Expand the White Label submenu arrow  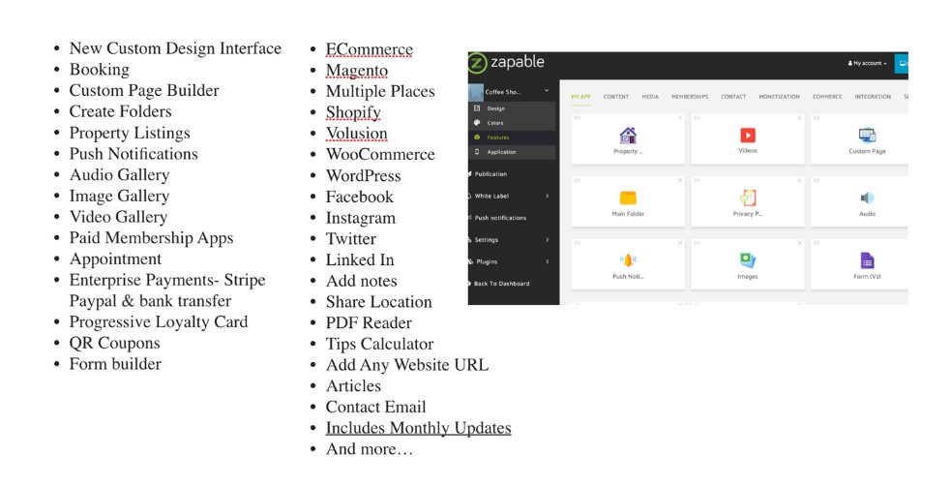tap(547, 197)
